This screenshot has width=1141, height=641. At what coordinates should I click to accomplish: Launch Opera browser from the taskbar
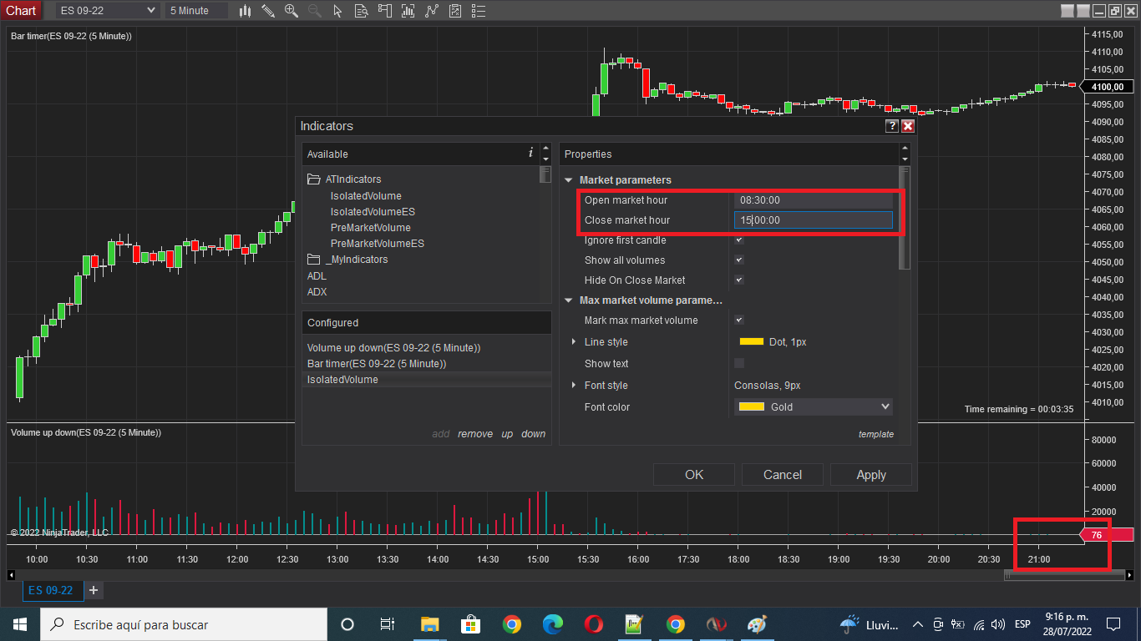(594, 624)
